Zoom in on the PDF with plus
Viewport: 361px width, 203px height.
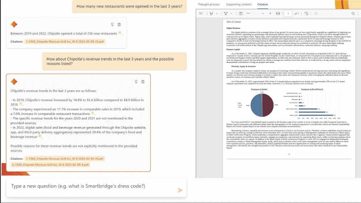click(x=270, y=14)
